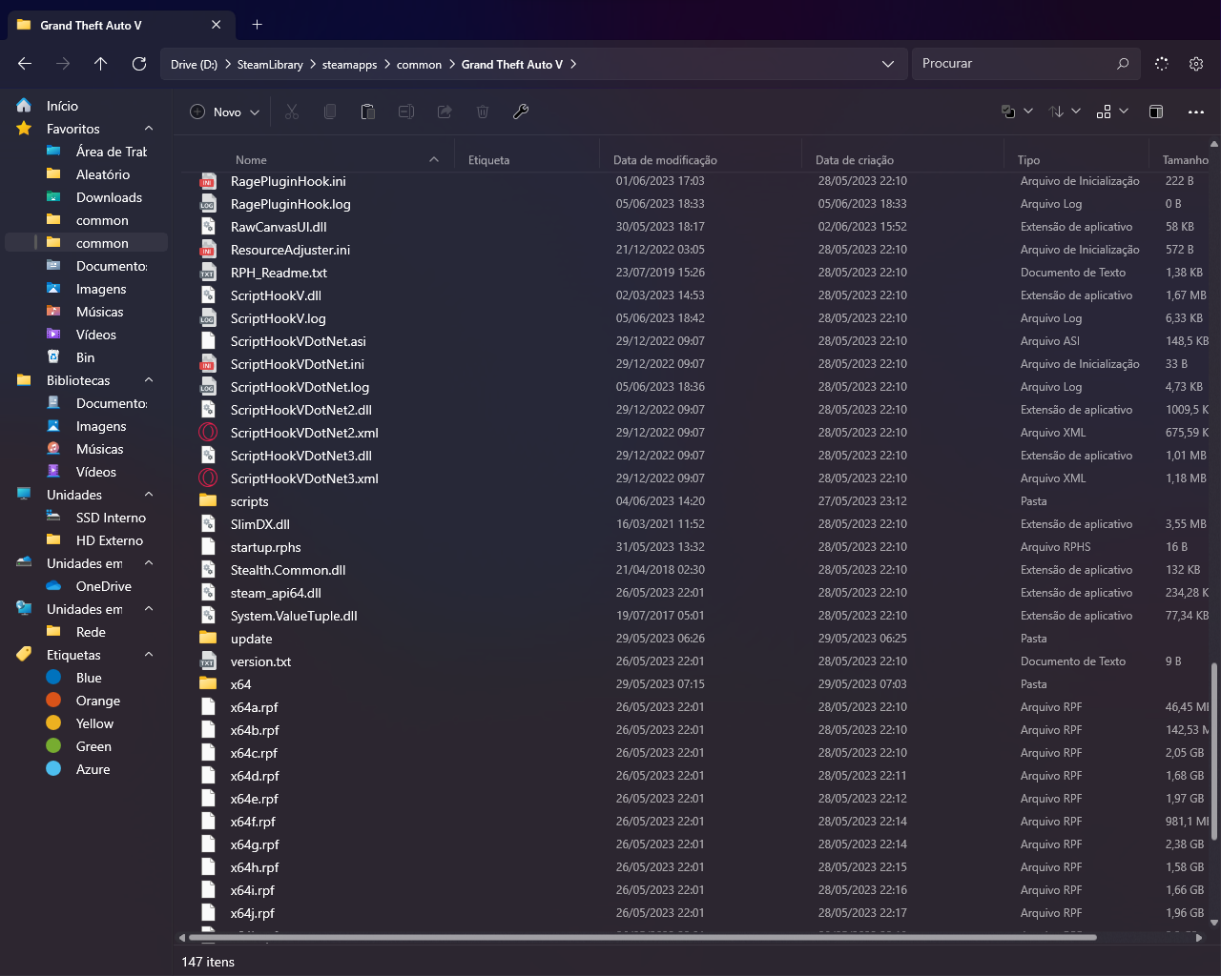Click the Etiqueta column header

coord(488,160)
